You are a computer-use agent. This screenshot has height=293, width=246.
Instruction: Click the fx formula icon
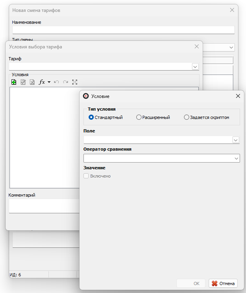42,82
